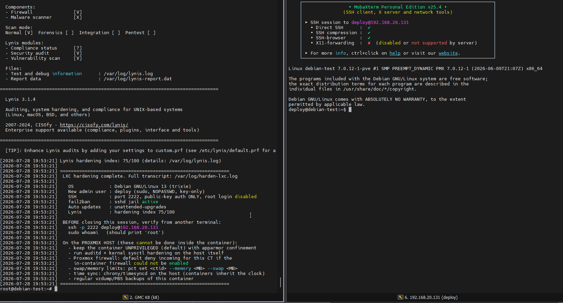Click deploy@192.168.20.131 in SSH session line

tap(380, 22)
